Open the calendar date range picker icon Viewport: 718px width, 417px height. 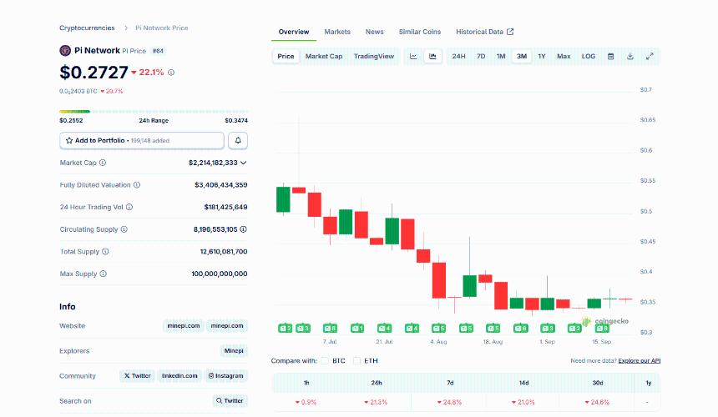pyautogui.click(x=610, y=56)
